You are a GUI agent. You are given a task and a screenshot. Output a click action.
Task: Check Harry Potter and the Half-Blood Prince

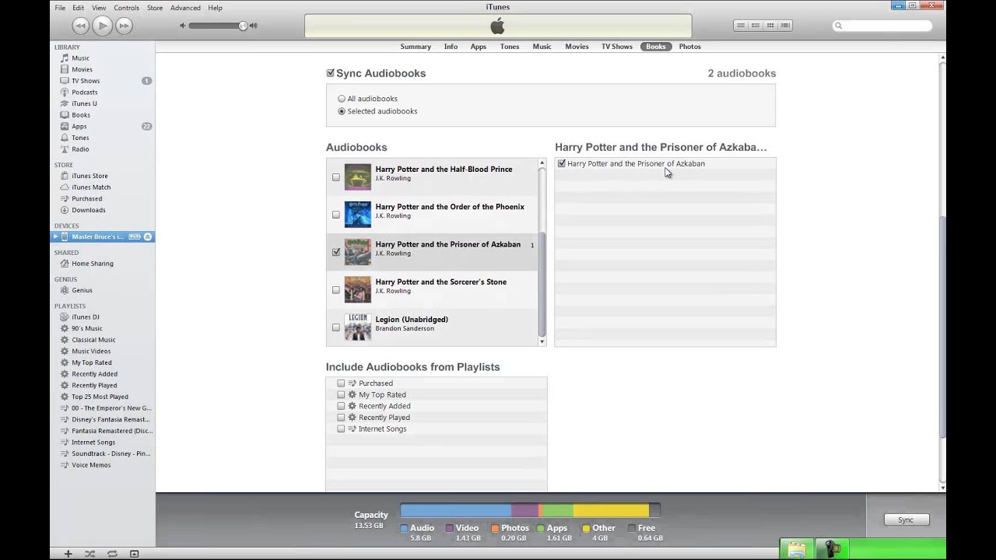[336, 177]
